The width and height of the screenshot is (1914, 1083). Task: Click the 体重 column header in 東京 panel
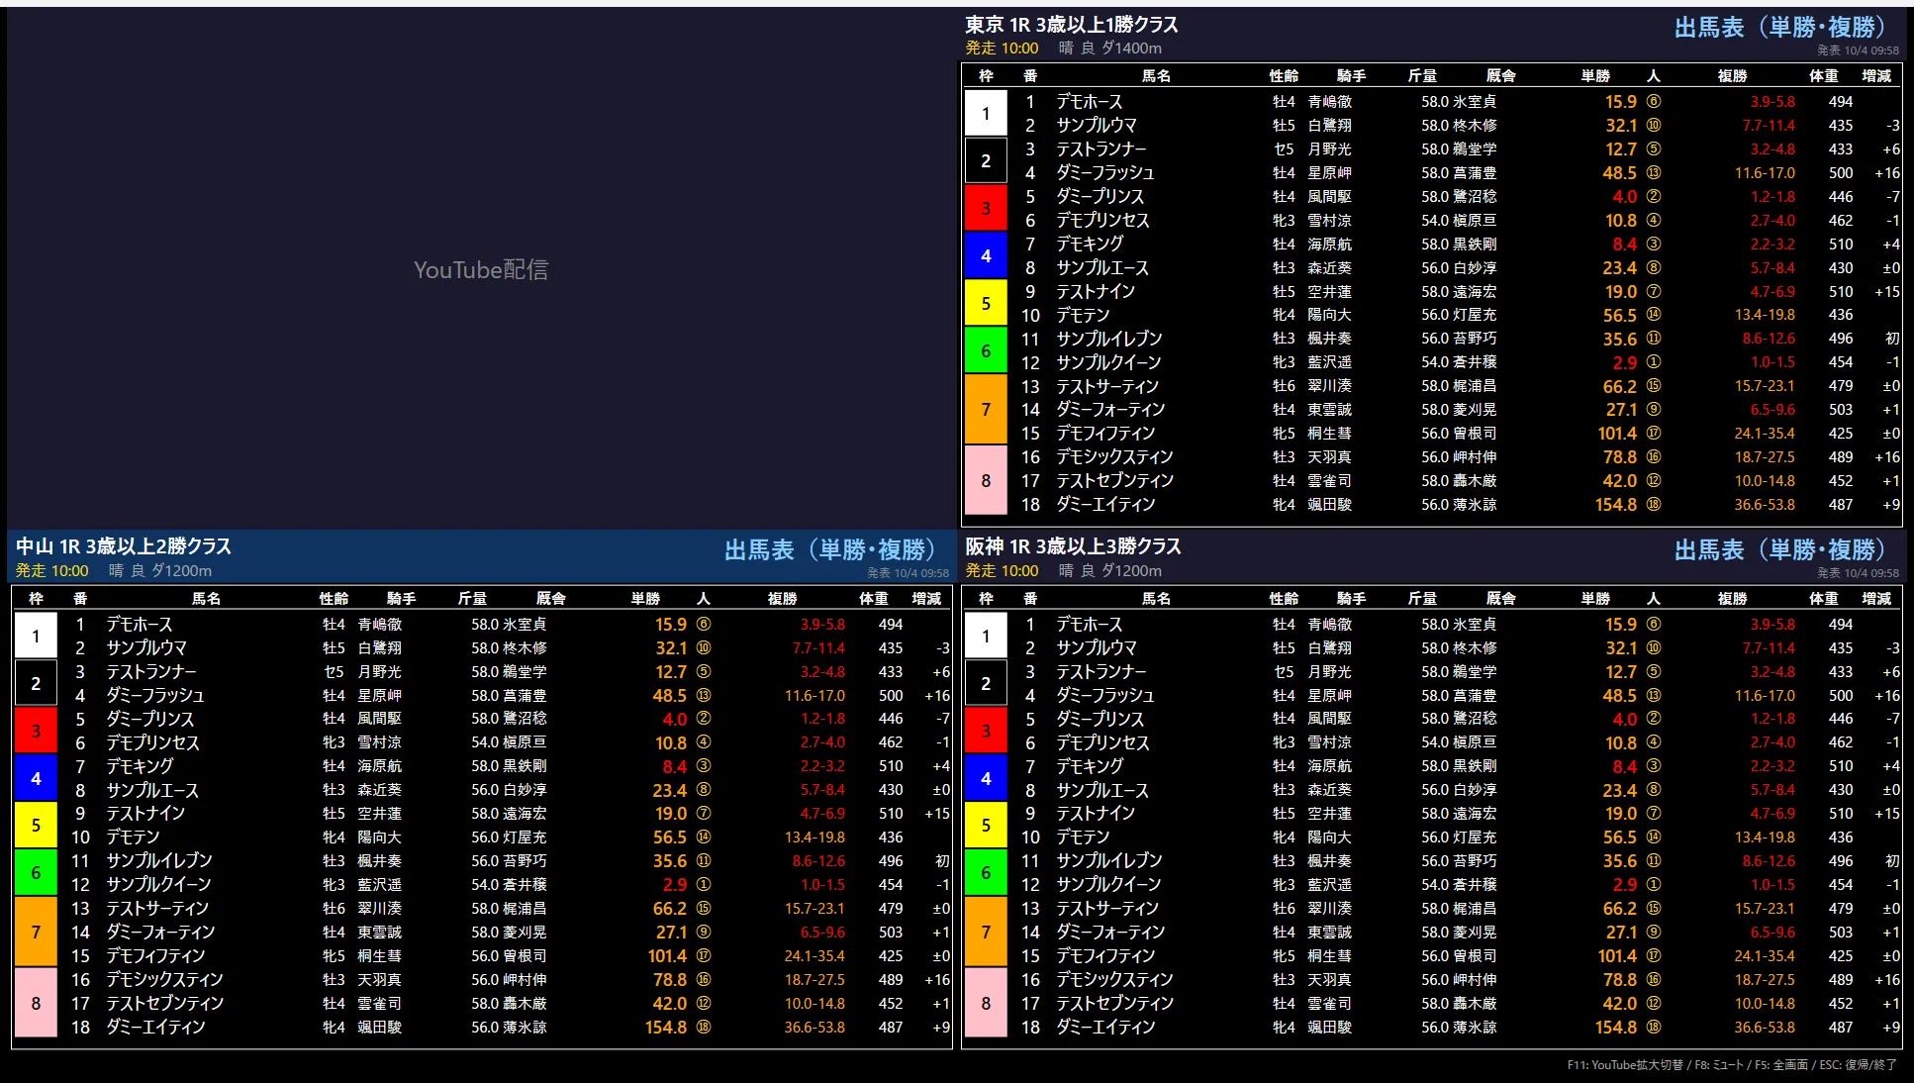coord(1823,76)
